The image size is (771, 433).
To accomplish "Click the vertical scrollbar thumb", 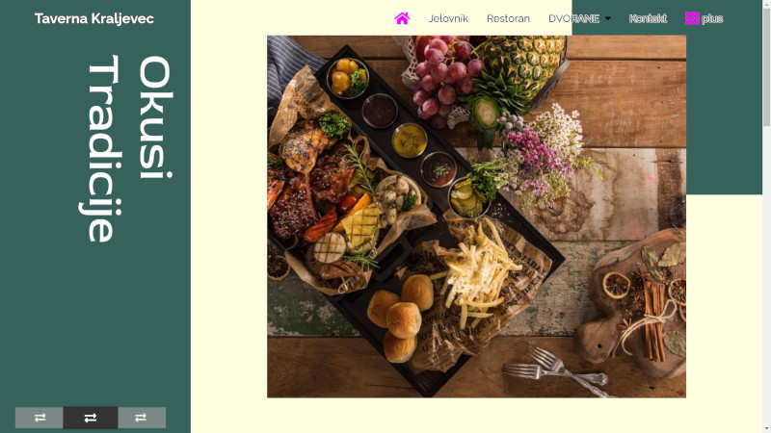I will 766,66.
